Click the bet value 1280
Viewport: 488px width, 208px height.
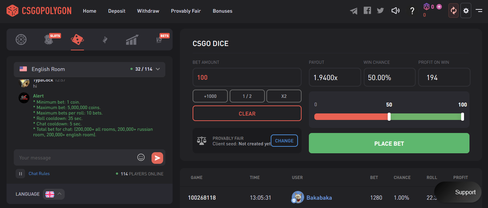(x=376, y=197)
